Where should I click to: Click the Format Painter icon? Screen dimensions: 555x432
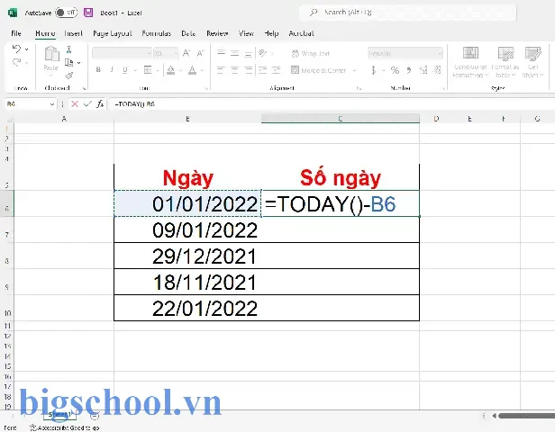click(x=69, y=76)
